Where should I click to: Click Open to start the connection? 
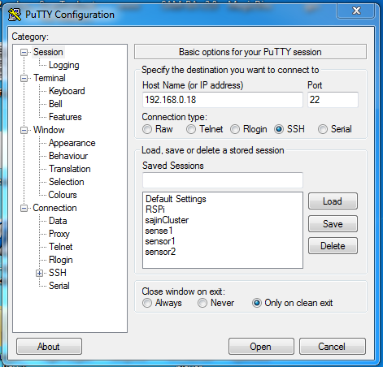(x=261, y=346)
